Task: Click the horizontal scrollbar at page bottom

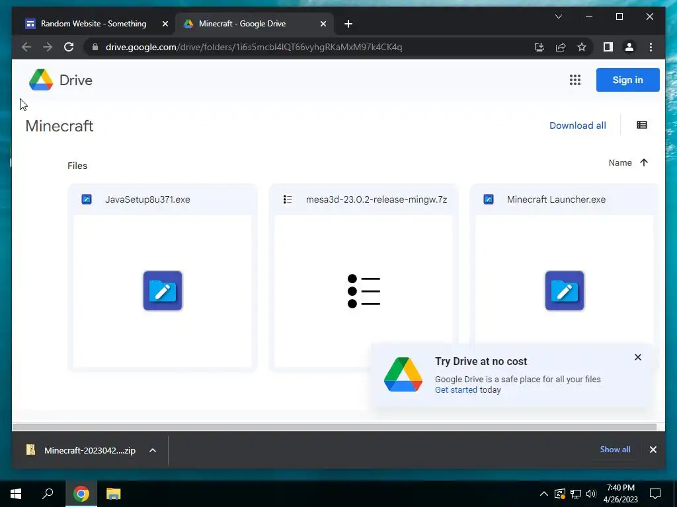Action: pos(334,427)
